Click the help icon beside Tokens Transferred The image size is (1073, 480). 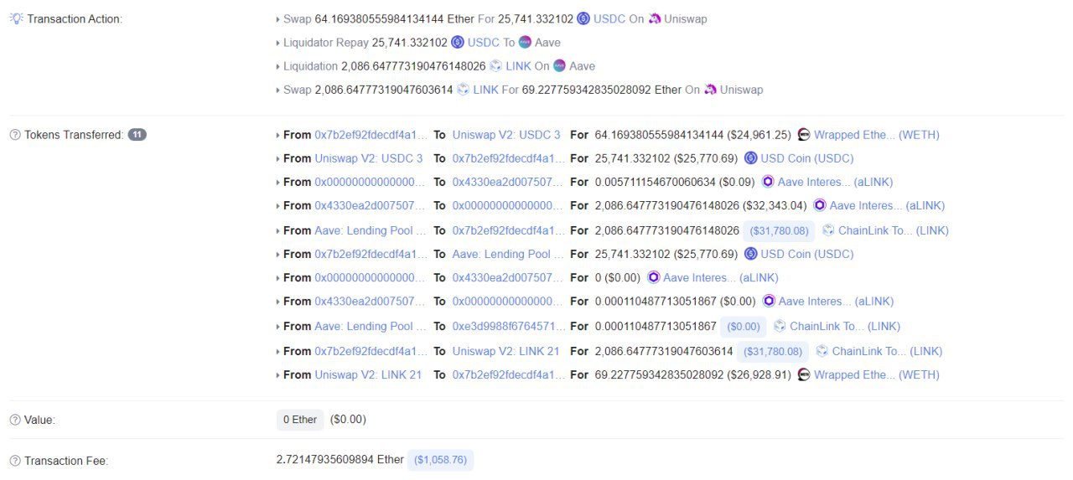15,135
